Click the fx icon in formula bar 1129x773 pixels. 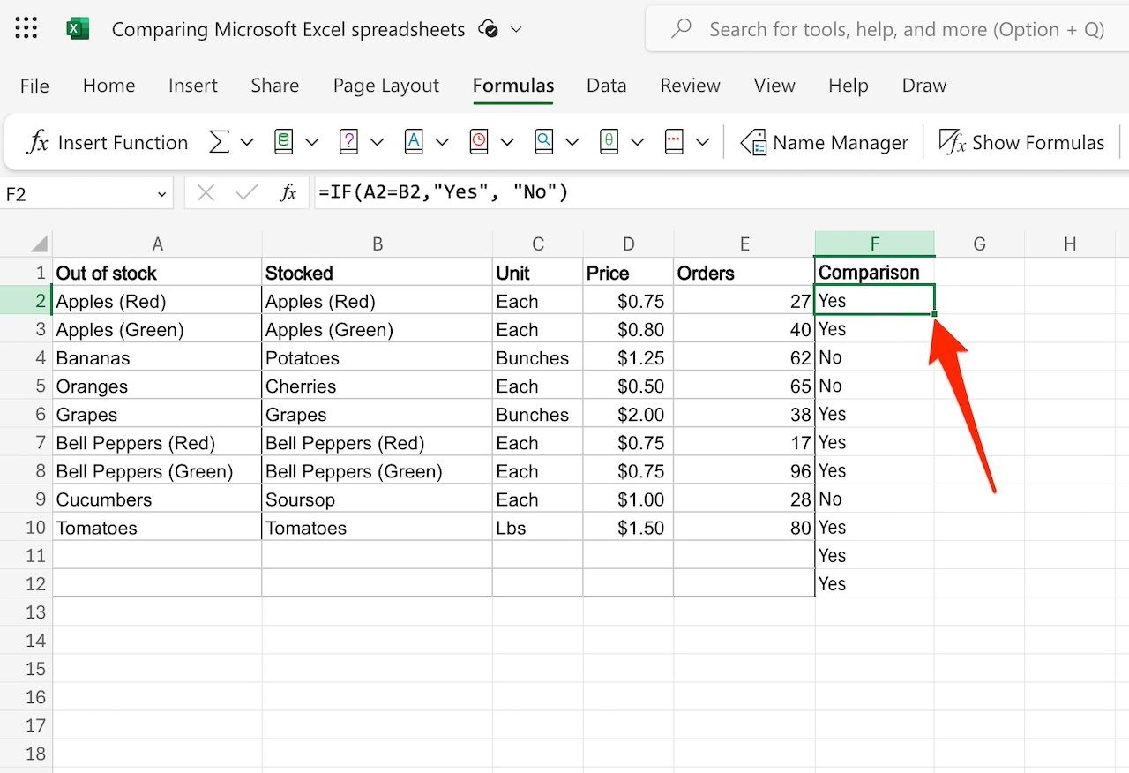(288, 193)
